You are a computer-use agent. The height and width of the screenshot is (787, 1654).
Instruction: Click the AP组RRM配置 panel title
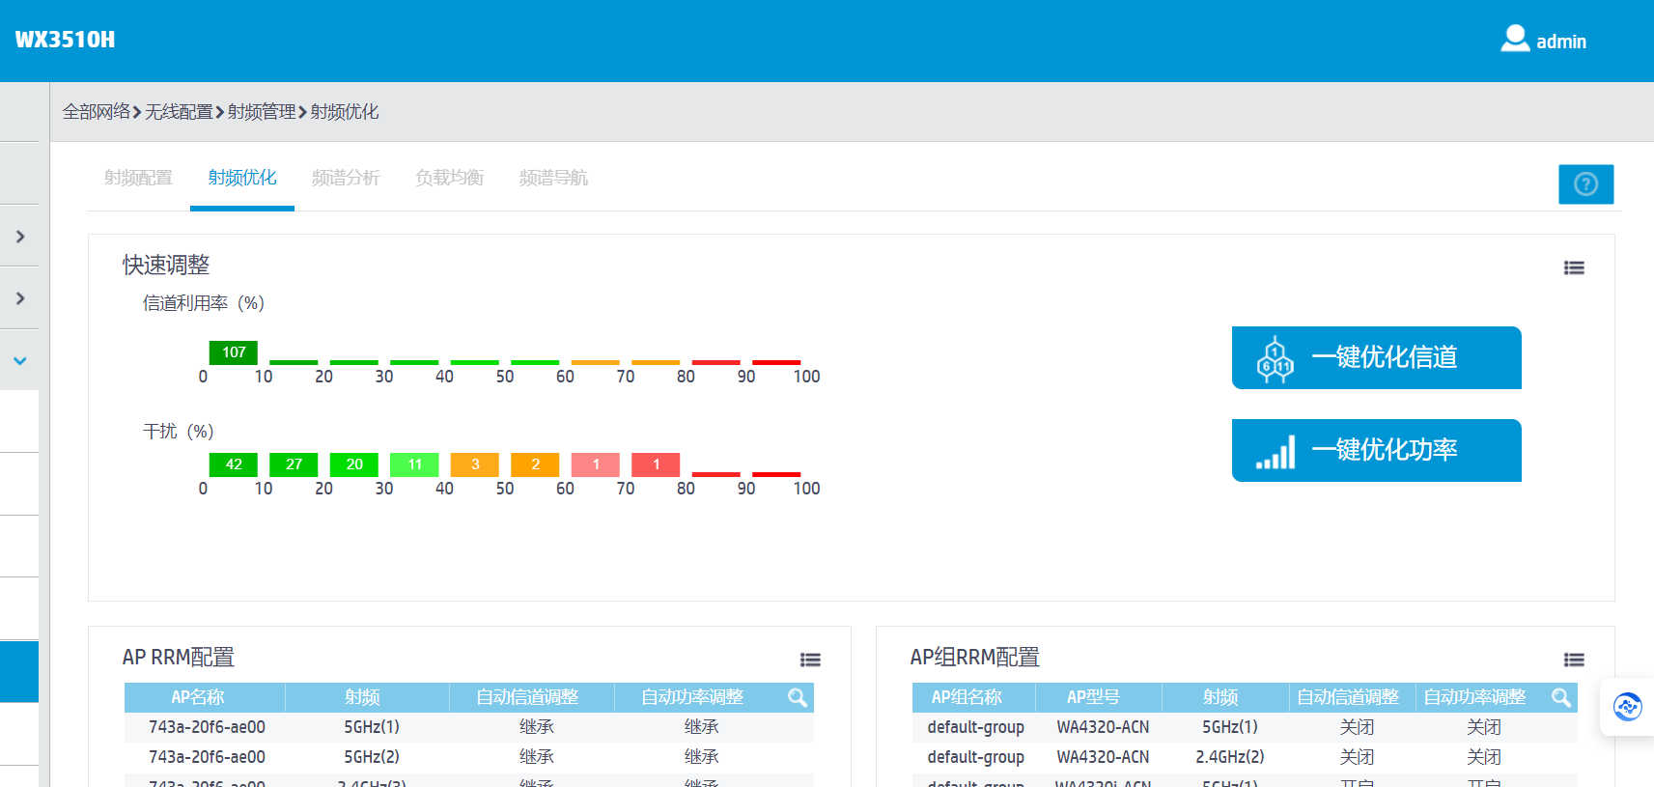pos(975,658)
